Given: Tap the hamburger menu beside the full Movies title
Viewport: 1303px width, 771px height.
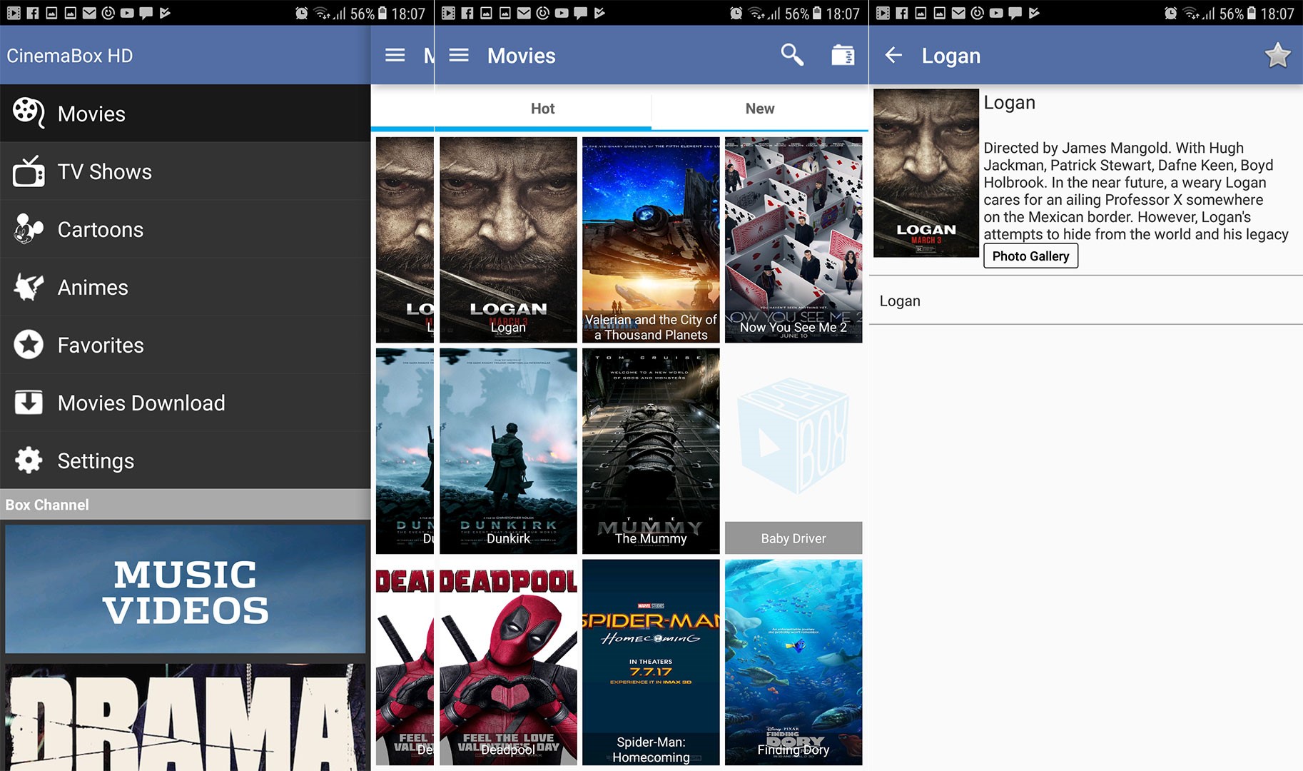Looking at the screenshot, I should (x=459, y=55).
